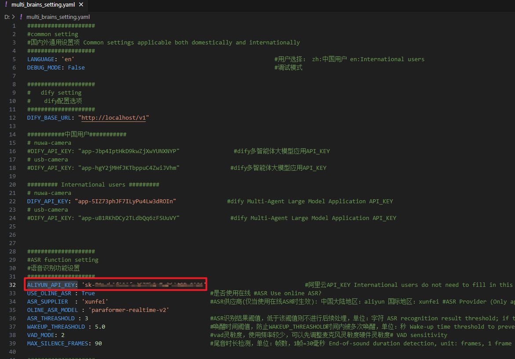The image size is (515, 359).
Task: Click the DIFY_BASE_URL key
Action: click(x=49, y=118)
